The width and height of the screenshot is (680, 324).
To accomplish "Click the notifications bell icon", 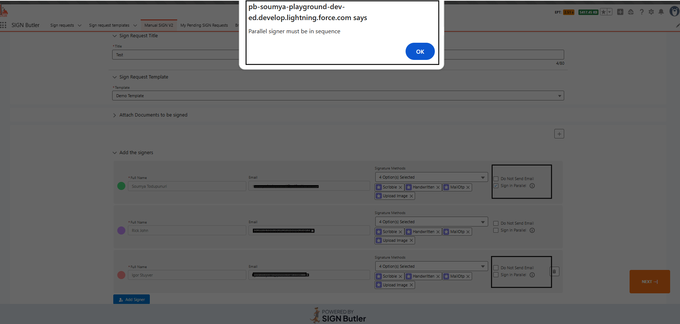I will pos(661,12).
